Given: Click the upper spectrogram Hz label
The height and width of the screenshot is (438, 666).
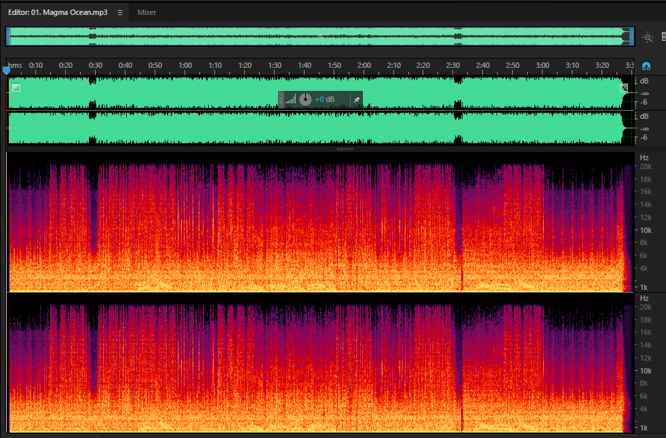Looking at the screenshot, I should (x=644, y=158).
